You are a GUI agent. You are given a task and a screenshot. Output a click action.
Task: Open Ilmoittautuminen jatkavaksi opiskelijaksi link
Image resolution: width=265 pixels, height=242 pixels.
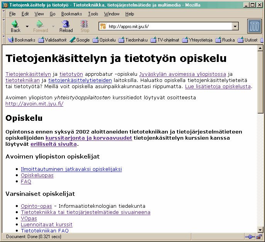click(x=71, y=169)
